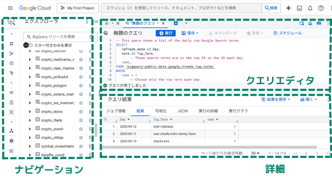Viewport: 332px width, 187px height.
Task: Expand the crypto_polygon dataset tree
Action: (x=30, y=86)
